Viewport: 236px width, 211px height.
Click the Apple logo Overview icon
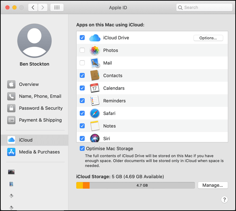[x=11, y=84]
